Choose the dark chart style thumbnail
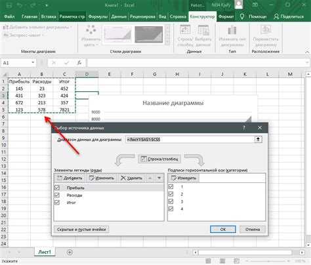This screenshot has width=311, height=265. [149, 34]
